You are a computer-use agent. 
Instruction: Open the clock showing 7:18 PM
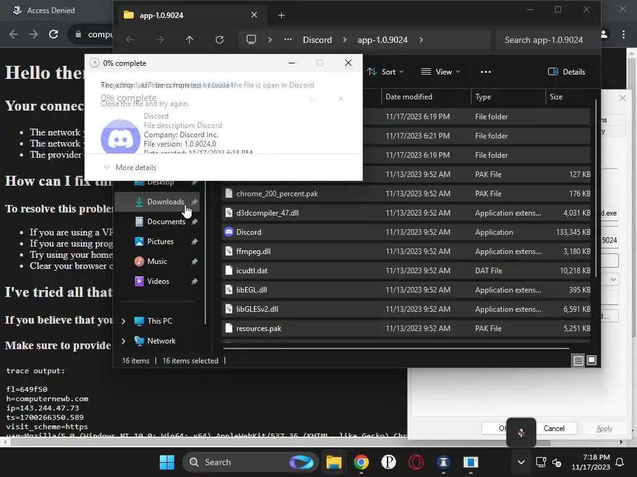tap(591, 462)
